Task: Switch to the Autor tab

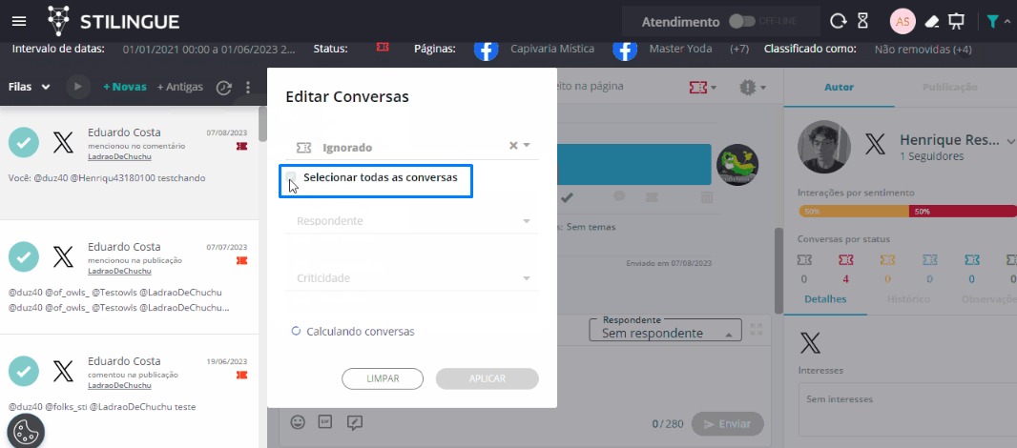Action: coord(839,87)
